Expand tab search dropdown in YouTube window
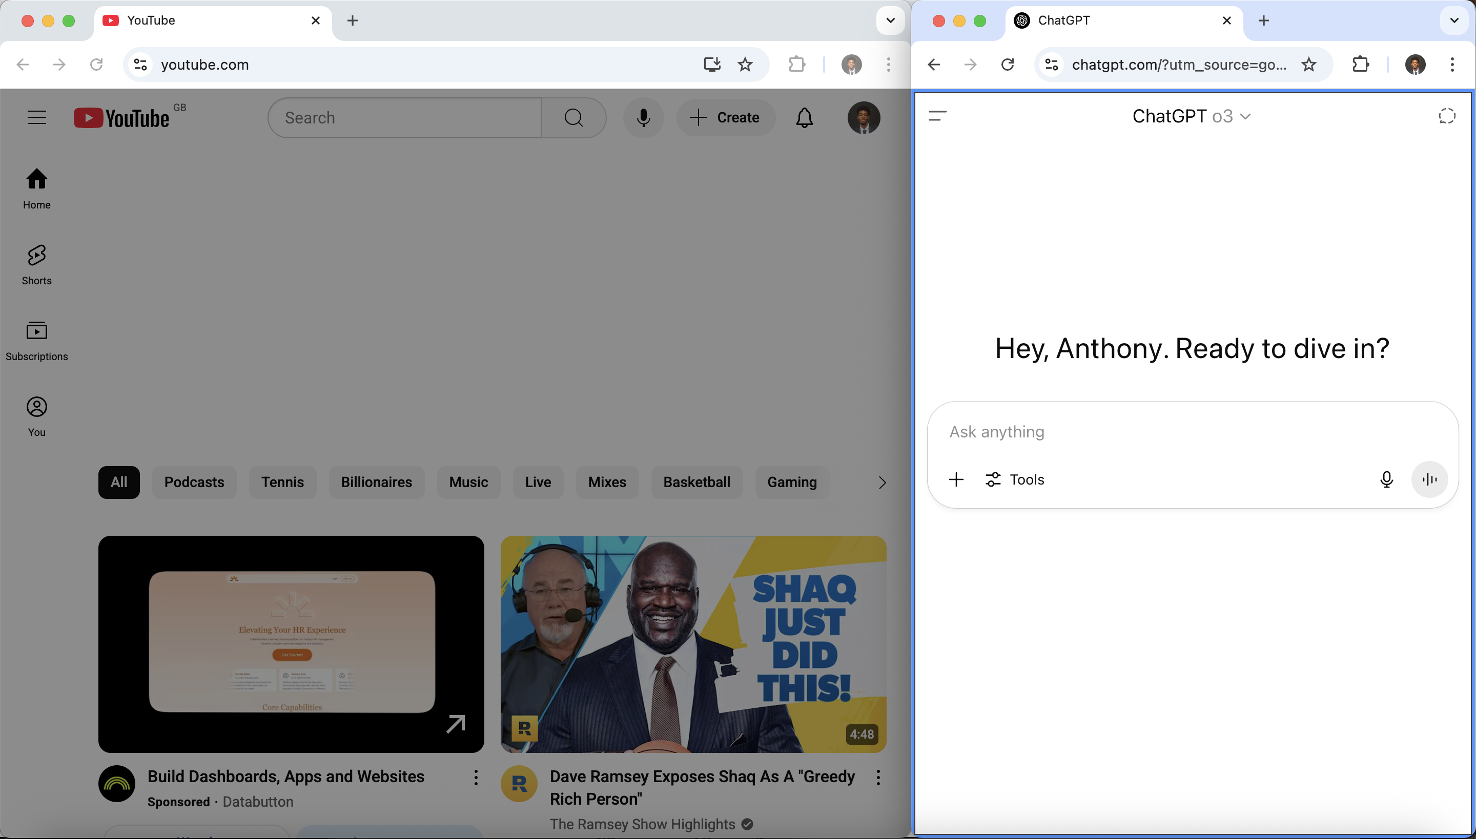 [890, 20]
